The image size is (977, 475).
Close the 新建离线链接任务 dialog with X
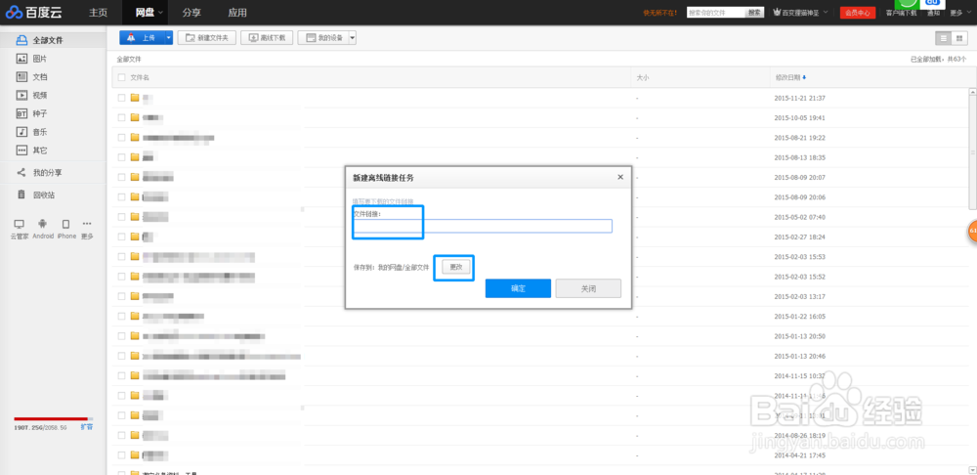pos(620,177)
